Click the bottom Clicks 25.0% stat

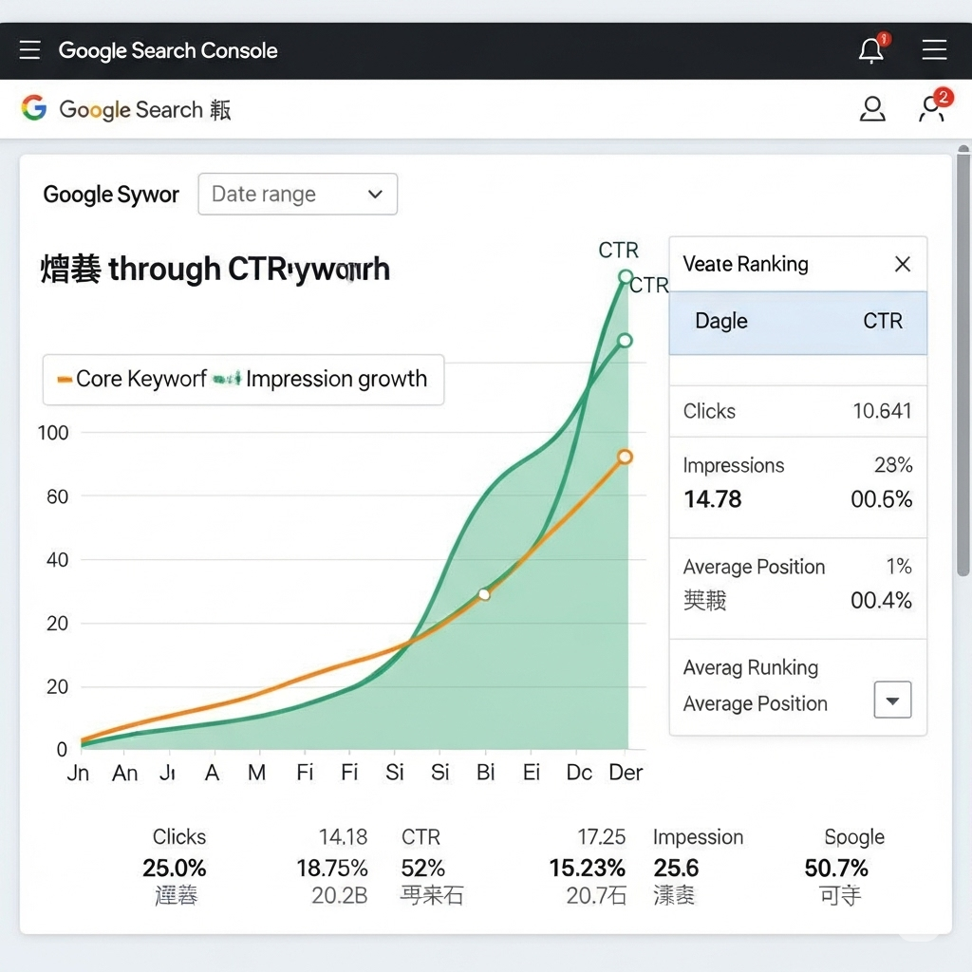coord(175,868)
